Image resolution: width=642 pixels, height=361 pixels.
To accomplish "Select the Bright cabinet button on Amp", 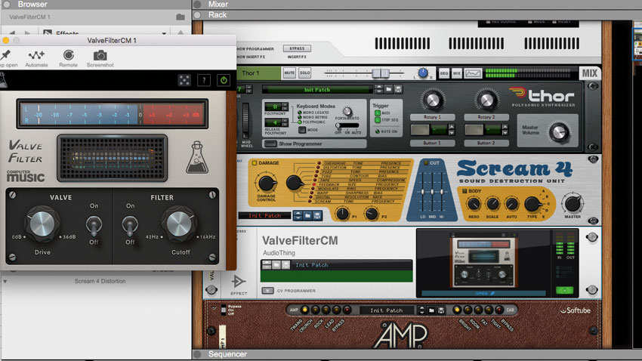I will pos(457,310).
